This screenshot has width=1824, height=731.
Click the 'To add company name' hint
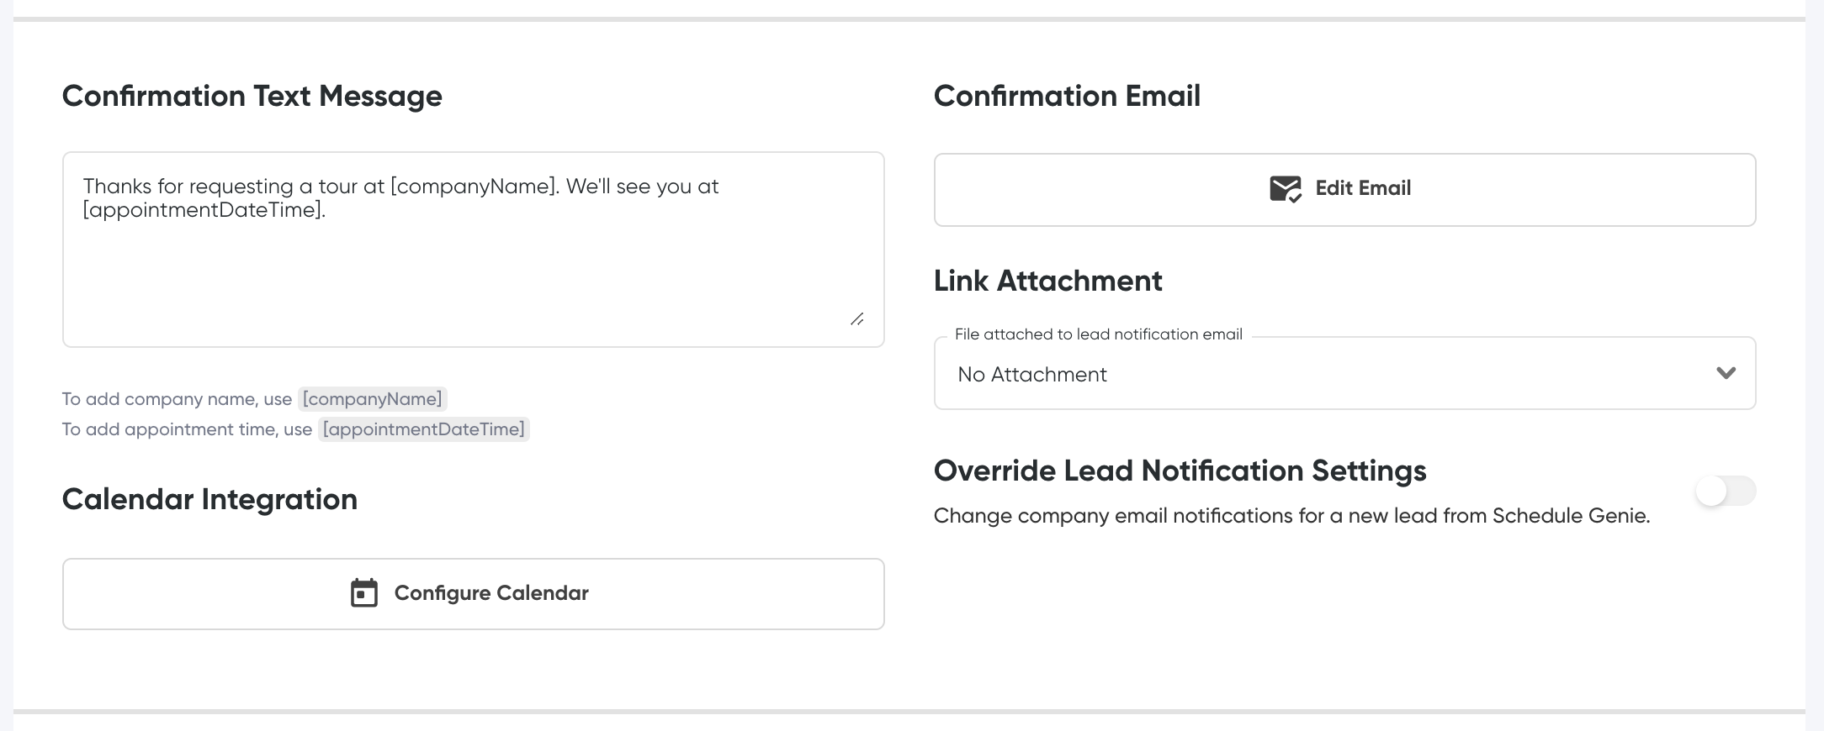coord(177,399)
